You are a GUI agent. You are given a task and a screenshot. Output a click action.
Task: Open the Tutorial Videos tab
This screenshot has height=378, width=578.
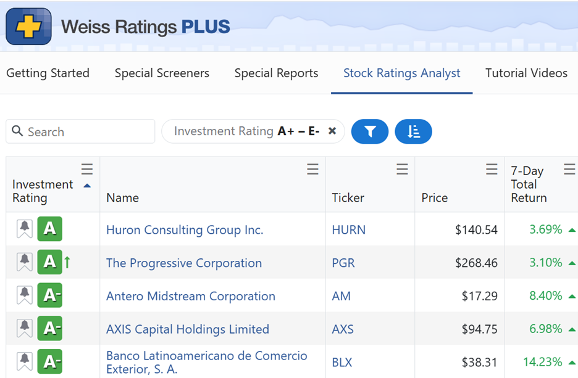pos(526,73)
